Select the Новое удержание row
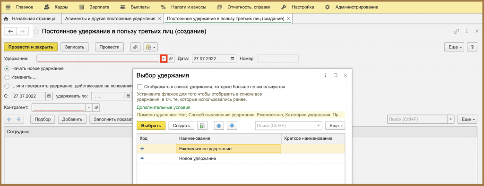484x186 pixels. click(241, 159)
